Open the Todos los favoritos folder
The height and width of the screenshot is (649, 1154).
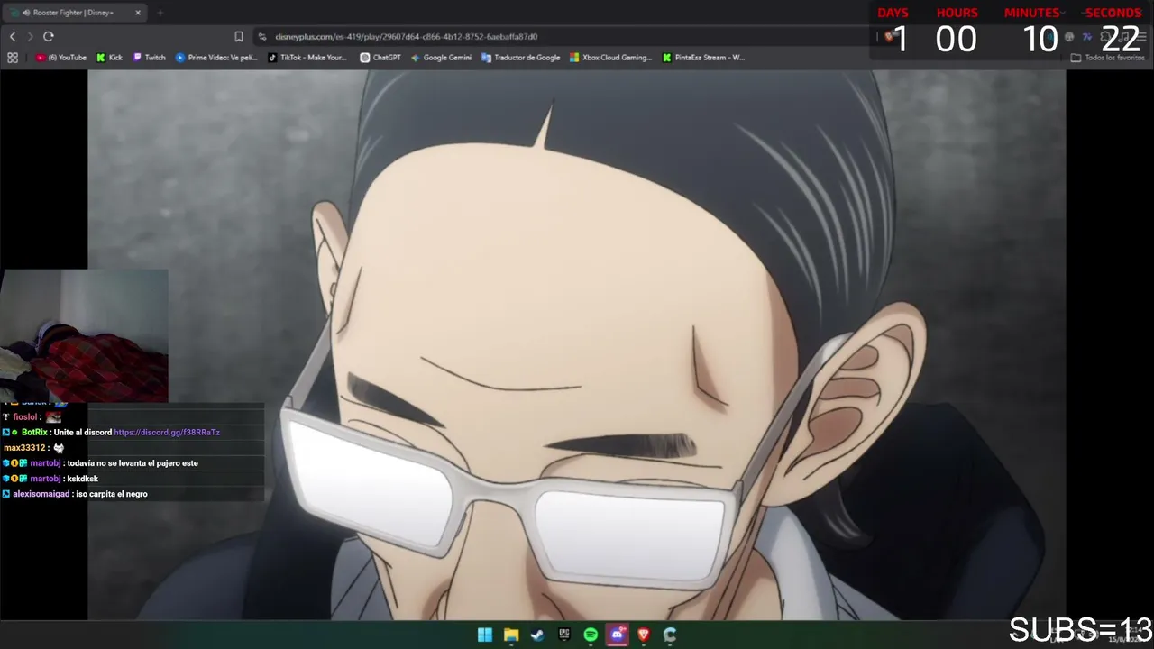tap(1108, 58)
